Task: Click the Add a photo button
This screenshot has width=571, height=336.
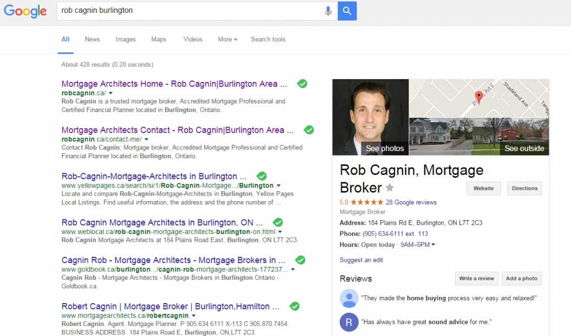Action: tap(521, 279)
